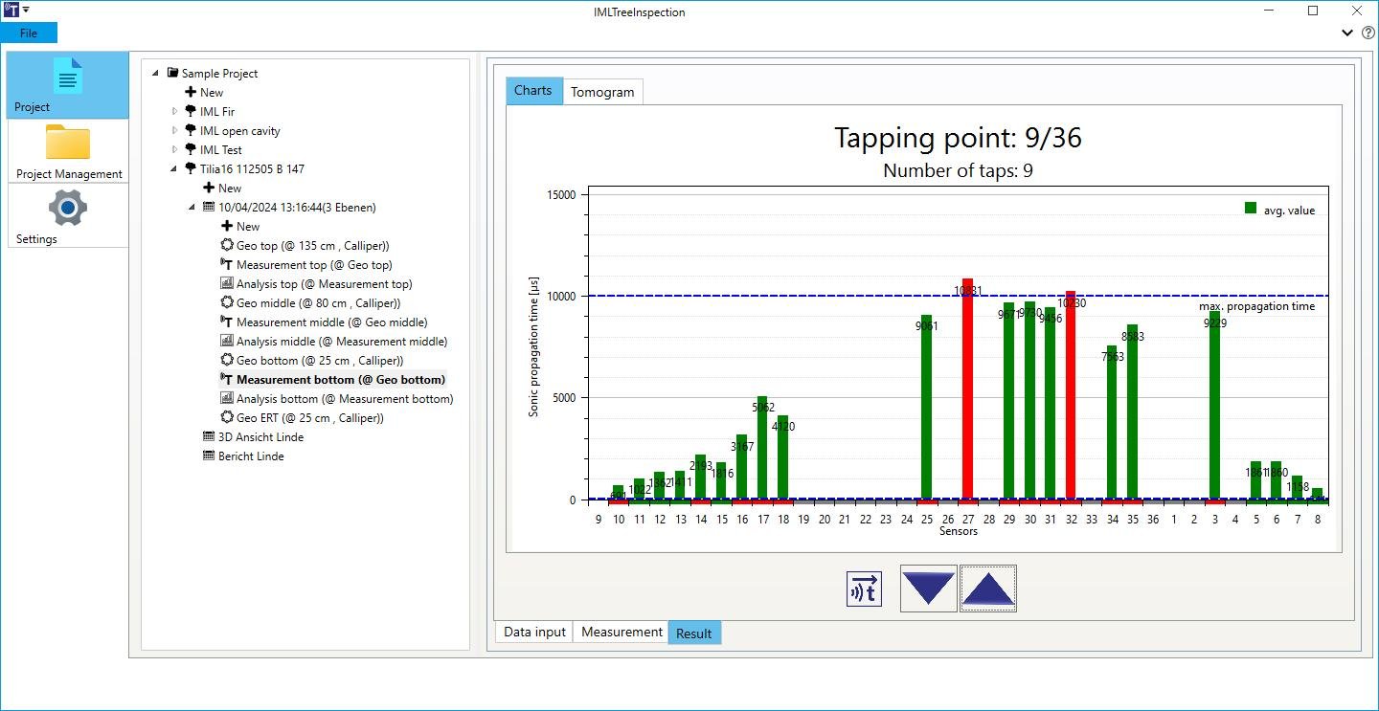This screenshot has height=711, width=1379.
Task: Open the File menu
Action: (29, 33)
